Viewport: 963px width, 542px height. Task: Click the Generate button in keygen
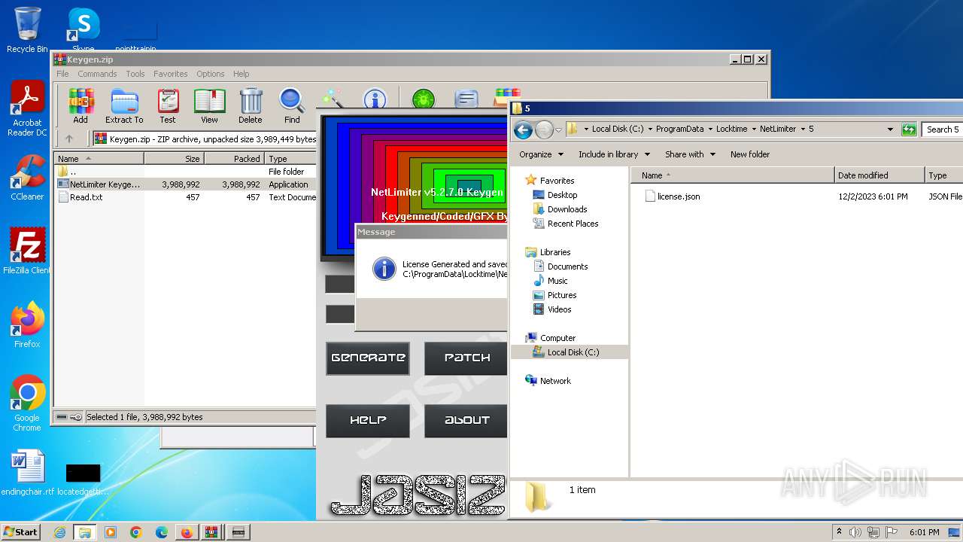[368, 358]
